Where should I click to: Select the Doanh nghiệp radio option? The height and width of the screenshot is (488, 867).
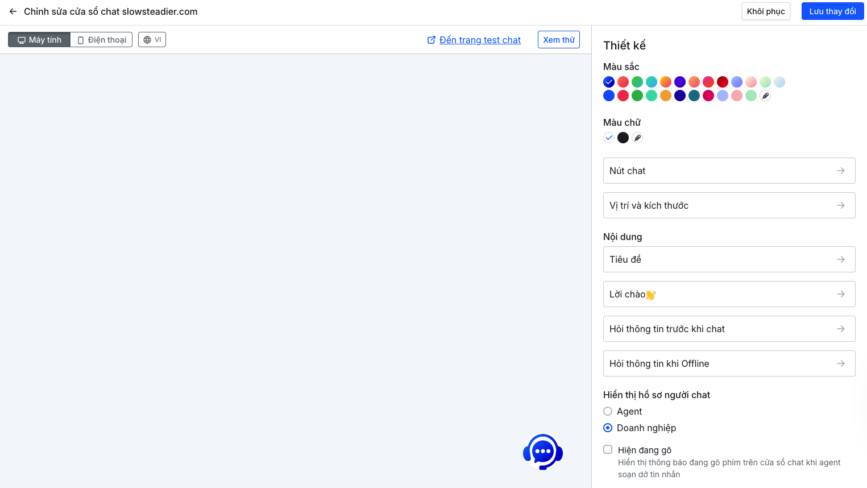(x=608, y=428)
